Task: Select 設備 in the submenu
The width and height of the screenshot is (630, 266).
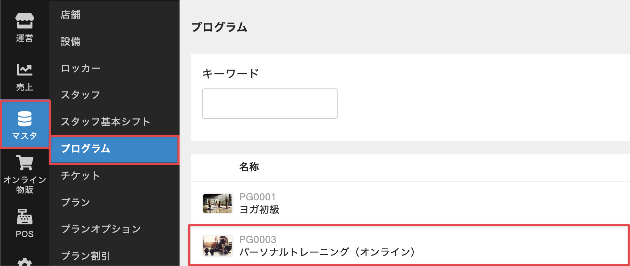Action: click(x=71, y=42)
